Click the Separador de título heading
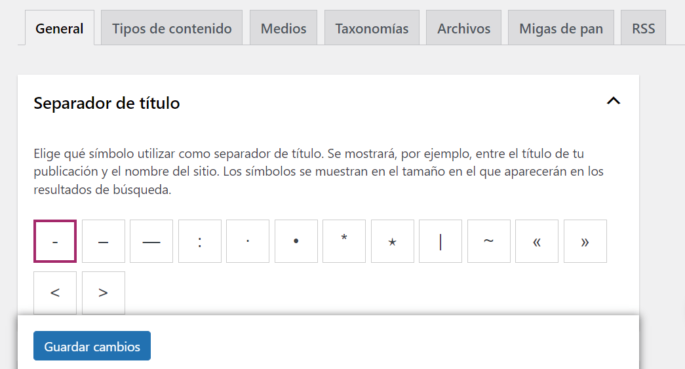Image resolution: width=685 pixels, height=369 pixels. 107,104
